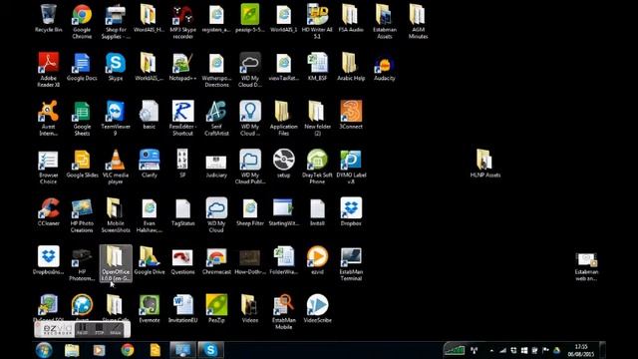This screenshot has width=638, height=359.
Task: Select the EstabMan web shortcut at right
Action: 586,266
